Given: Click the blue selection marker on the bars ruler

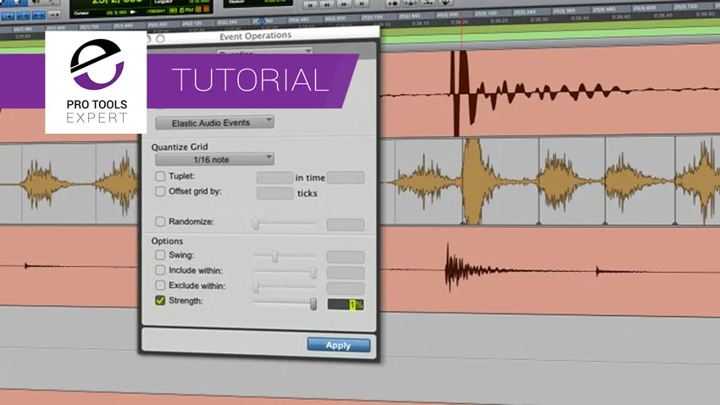Looking at the screenshot, I should pos(261,21).
